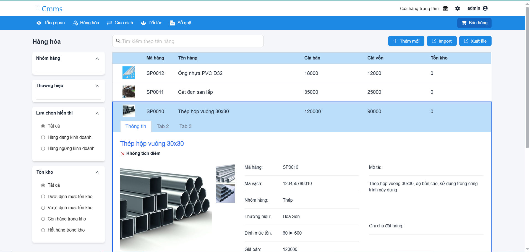Click the 120000 price cell

[313, 111]
